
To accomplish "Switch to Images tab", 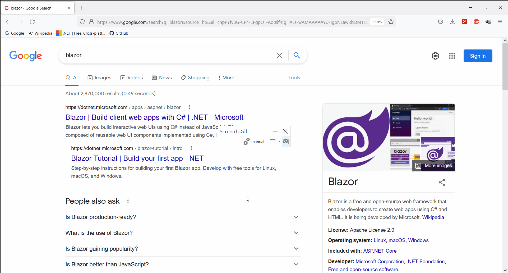I will pyautogui.click(x=99, y=78).
